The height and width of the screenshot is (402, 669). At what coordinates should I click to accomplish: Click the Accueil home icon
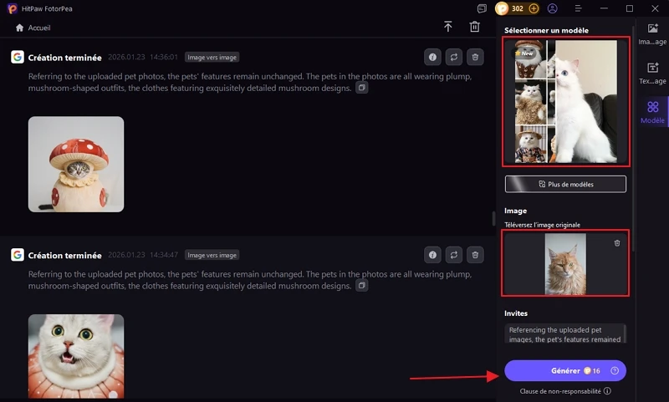19,28
